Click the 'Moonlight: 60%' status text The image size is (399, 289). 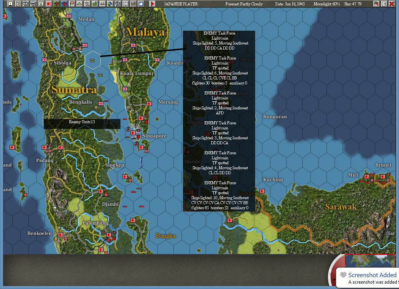[326, 4]
